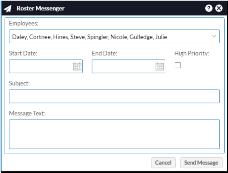The image size is (228, 173).
Task: Click the Start Date label
Action: click(23, 53)
